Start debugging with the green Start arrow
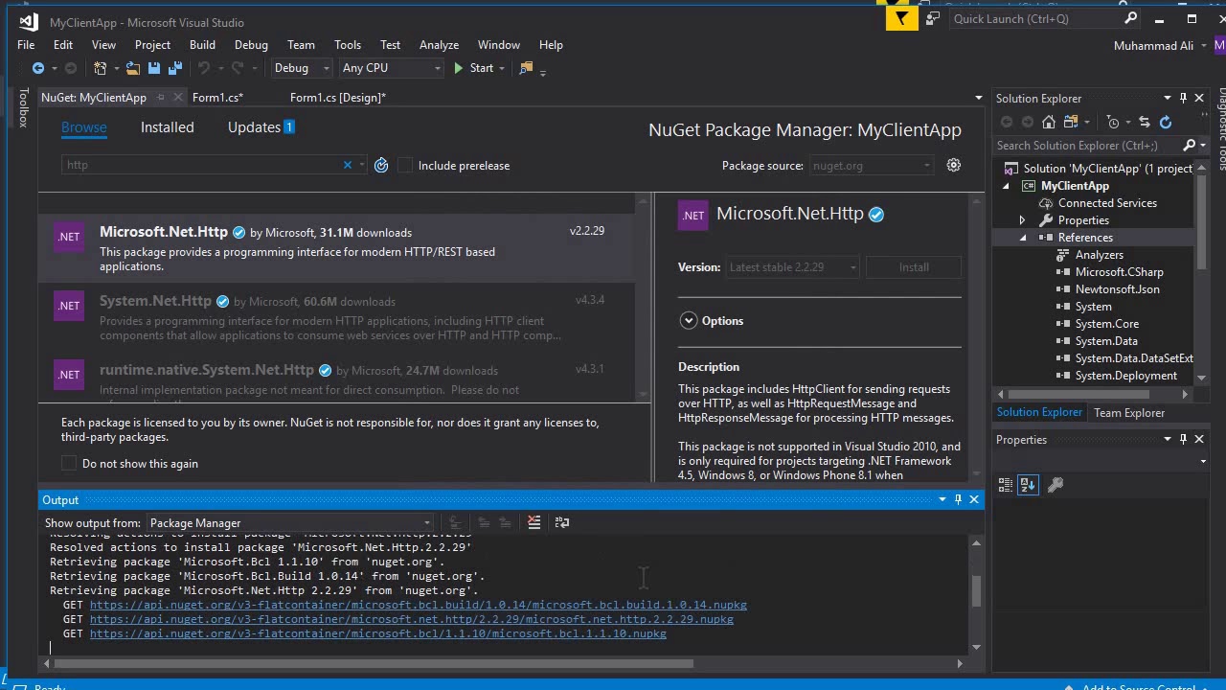The width and height of the screenshot is (1226, 690). (x=473, y=68)
